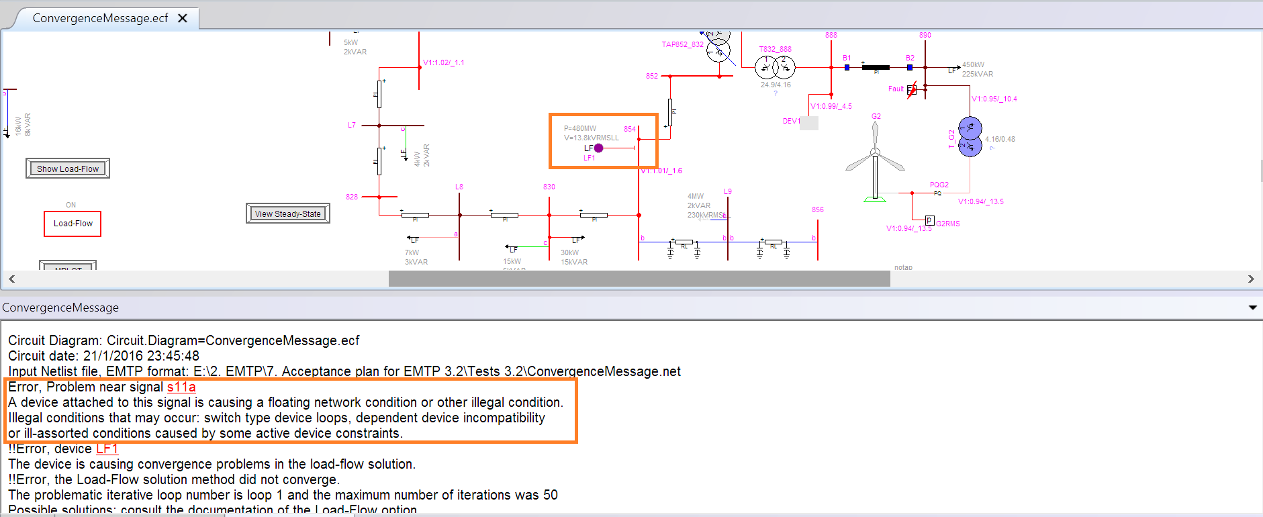Open the s11a signal error link

pyautogui.click(x=181, y=387)
